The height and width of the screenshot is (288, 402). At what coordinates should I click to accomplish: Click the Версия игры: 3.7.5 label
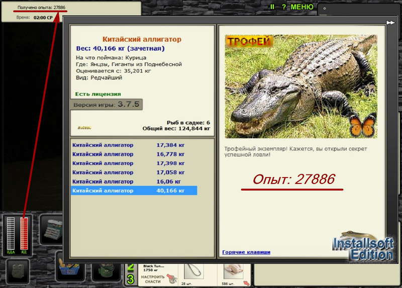tap(106, 105)
